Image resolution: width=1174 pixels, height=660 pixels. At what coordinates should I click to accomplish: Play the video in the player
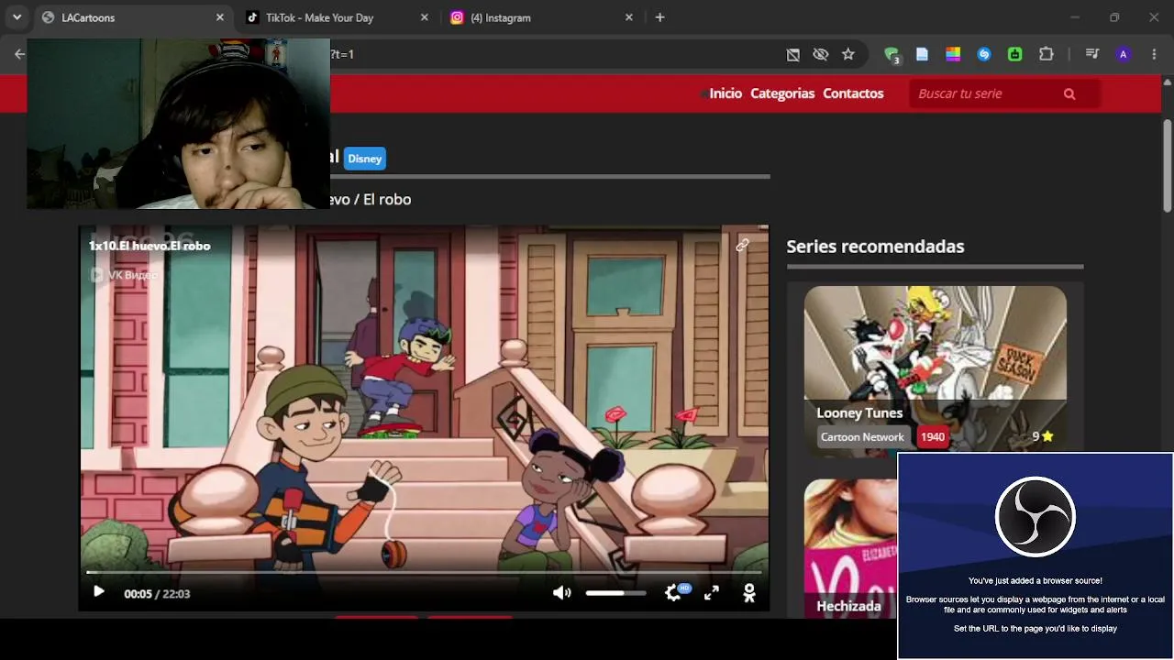[99, 592]
